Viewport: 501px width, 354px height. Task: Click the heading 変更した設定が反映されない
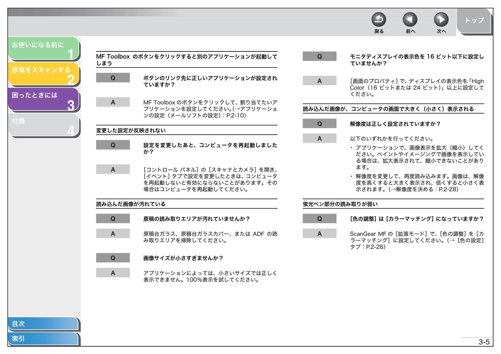(x=131, y=130)
